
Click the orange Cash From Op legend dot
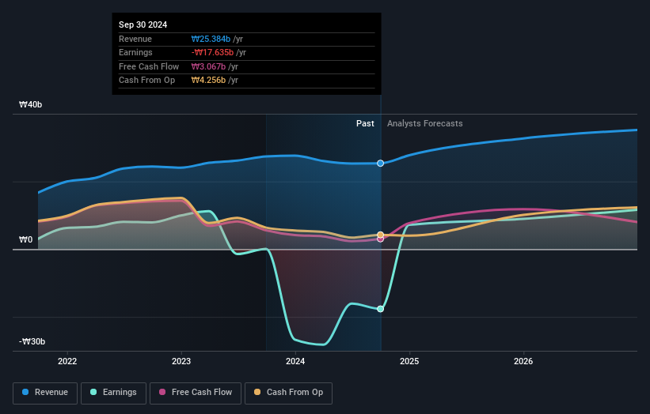coord(257,392)
